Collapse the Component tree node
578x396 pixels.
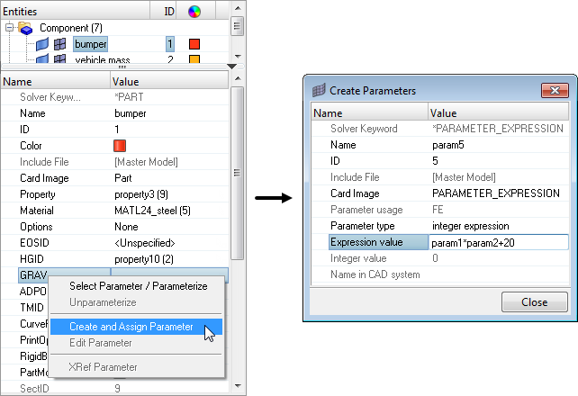(10, 28)
